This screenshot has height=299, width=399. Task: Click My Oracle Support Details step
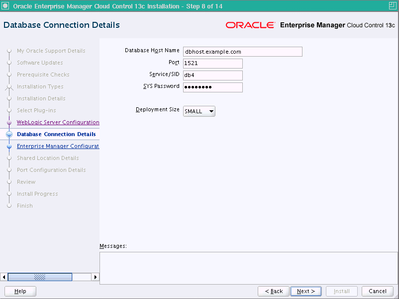51,51
